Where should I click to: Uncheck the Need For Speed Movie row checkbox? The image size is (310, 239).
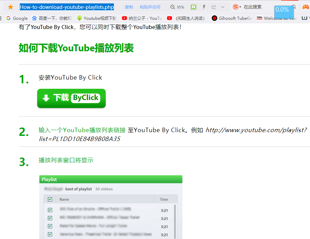tap(50, 226)
